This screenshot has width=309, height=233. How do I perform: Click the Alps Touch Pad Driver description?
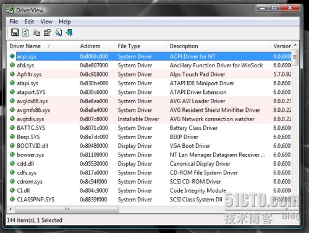[x=197, y=74]
